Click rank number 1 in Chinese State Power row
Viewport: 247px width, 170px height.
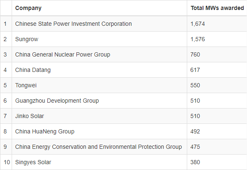[6, 24]
